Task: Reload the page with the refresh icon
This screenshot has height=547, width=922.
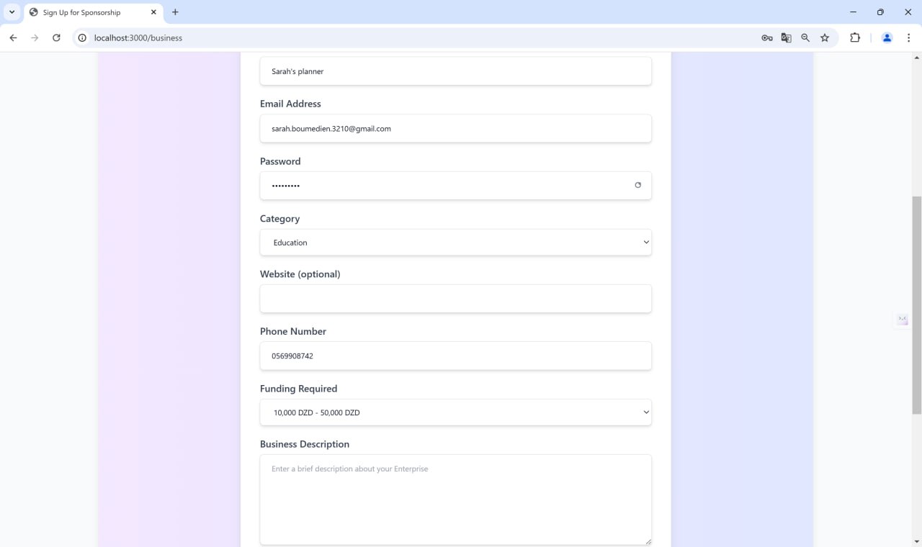Action: point(56,37)
